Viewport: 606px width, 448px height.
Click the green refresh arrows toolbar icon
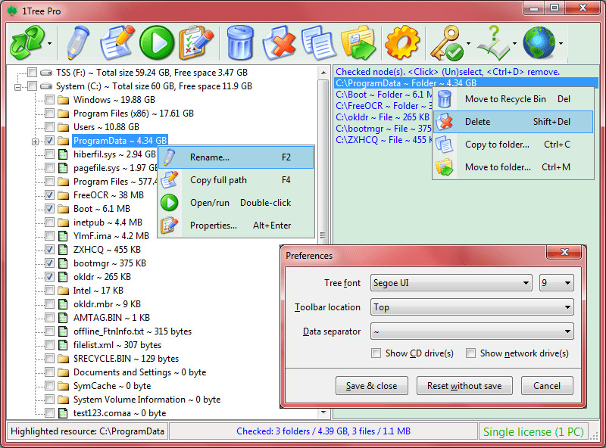pyautogui.click(x=27, y=42)
